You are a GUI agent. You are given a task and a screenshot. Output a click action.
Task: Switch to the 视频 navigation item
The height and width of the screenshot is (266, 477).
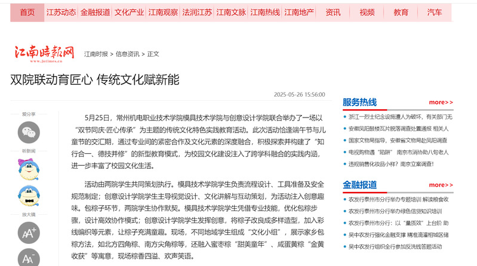click(367, 13)
